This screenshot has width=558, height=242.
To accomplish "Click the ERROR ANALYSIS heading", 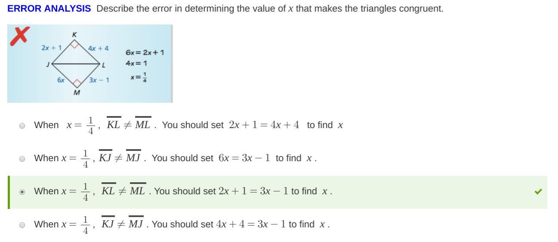I will 49,9.
